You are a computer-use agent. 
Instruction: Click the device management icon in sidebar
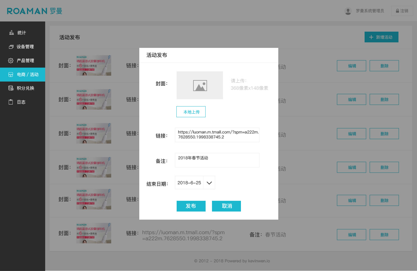[11, 47]
